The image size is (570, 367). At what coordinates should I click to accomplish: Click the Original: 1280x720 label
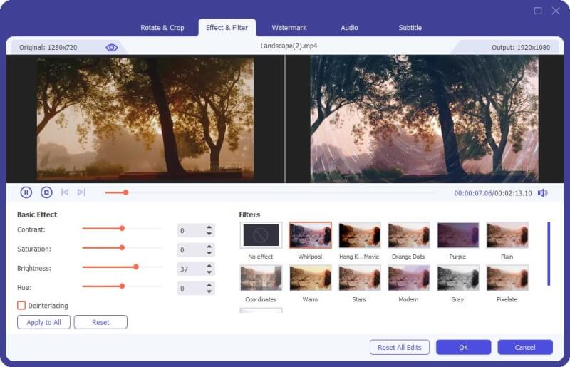click(48, 48)
